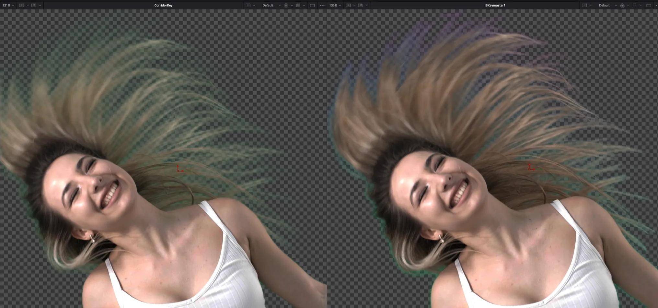Click the IBKeymaster1 viewer title
Image resolution: width=658 pixels, height=308 pixels.
click(495, 5)
